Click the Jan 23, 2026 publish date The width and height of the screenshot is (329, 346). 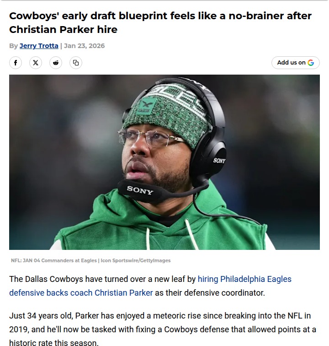[x=85, y=46]
